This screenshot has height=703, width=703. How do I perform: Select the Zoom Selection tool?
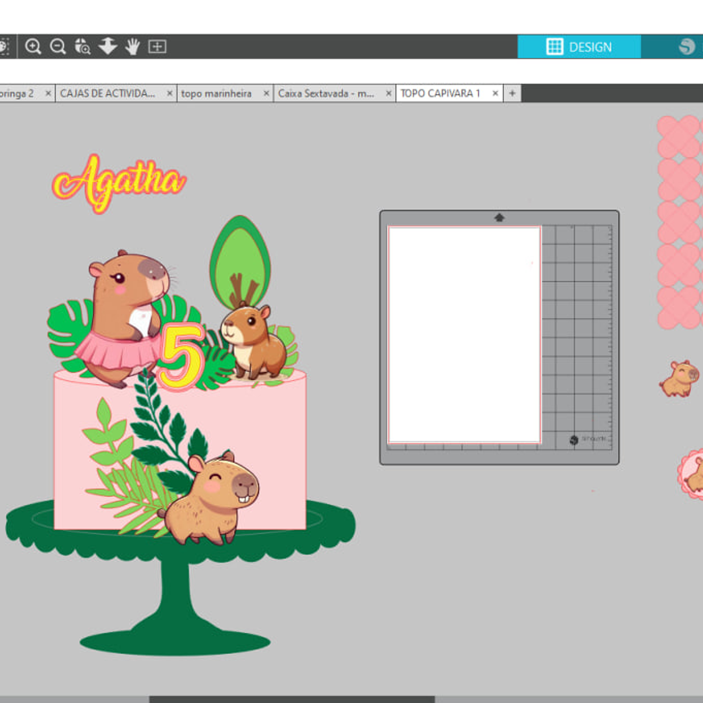(x=82, y=46)
